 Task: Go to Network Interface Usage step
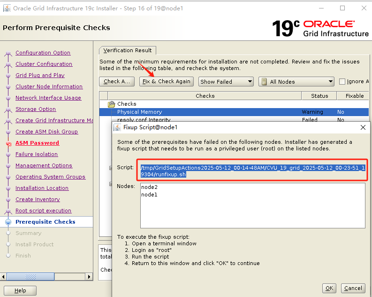point(48,98)
